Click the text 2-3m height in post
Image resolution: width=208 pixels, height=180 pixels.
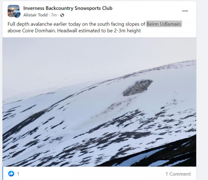pyautogui.click(x=127, y=31)
